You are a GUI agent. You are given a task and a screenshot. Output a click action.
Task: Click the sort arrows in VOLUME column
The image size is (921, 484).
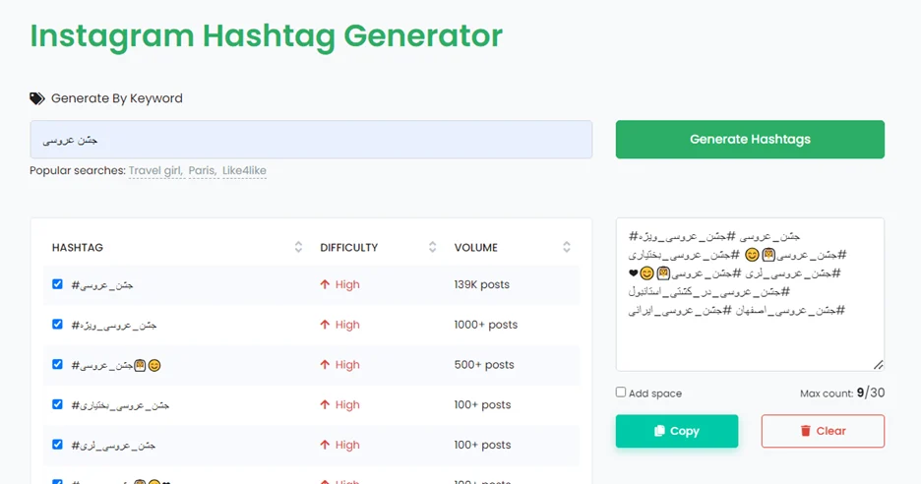click(x=566, y=247)
